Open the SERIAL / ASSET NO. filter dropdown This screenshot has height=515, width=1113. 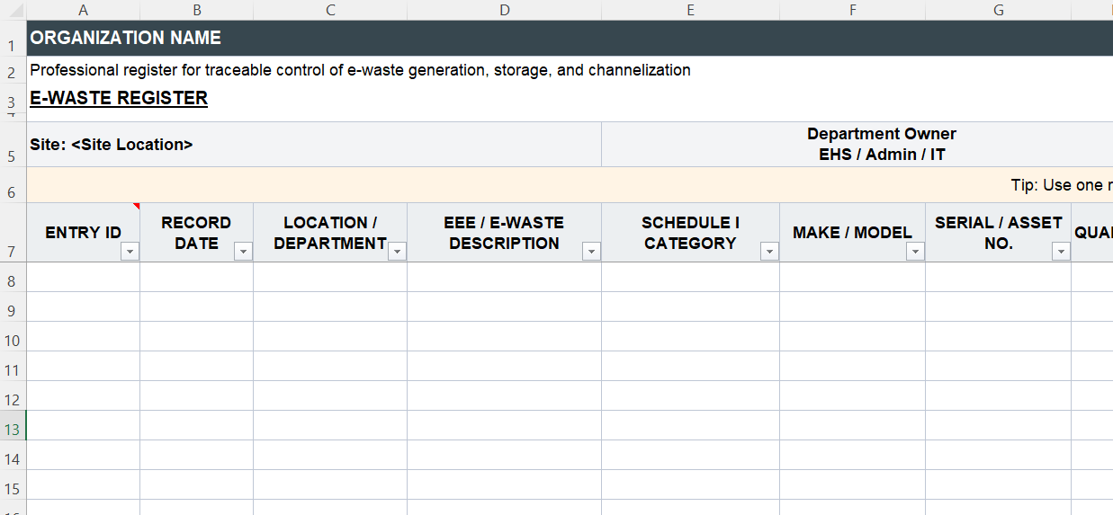coord(1061,252)
